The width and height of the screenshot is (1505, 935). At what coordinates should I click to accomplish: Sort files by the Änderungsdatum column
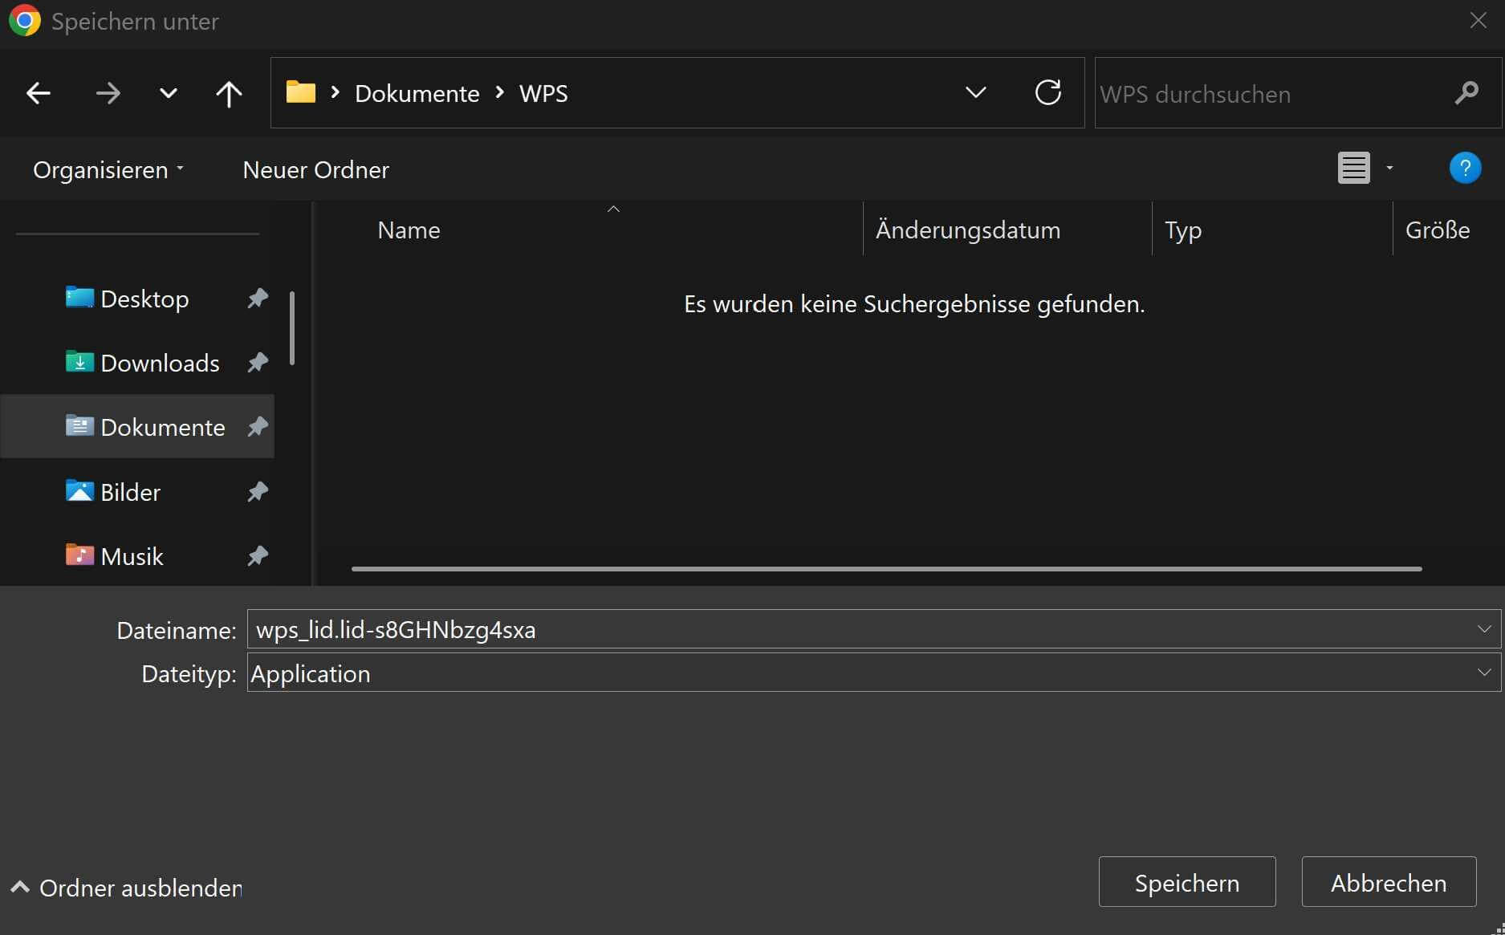tap(968, 230)
